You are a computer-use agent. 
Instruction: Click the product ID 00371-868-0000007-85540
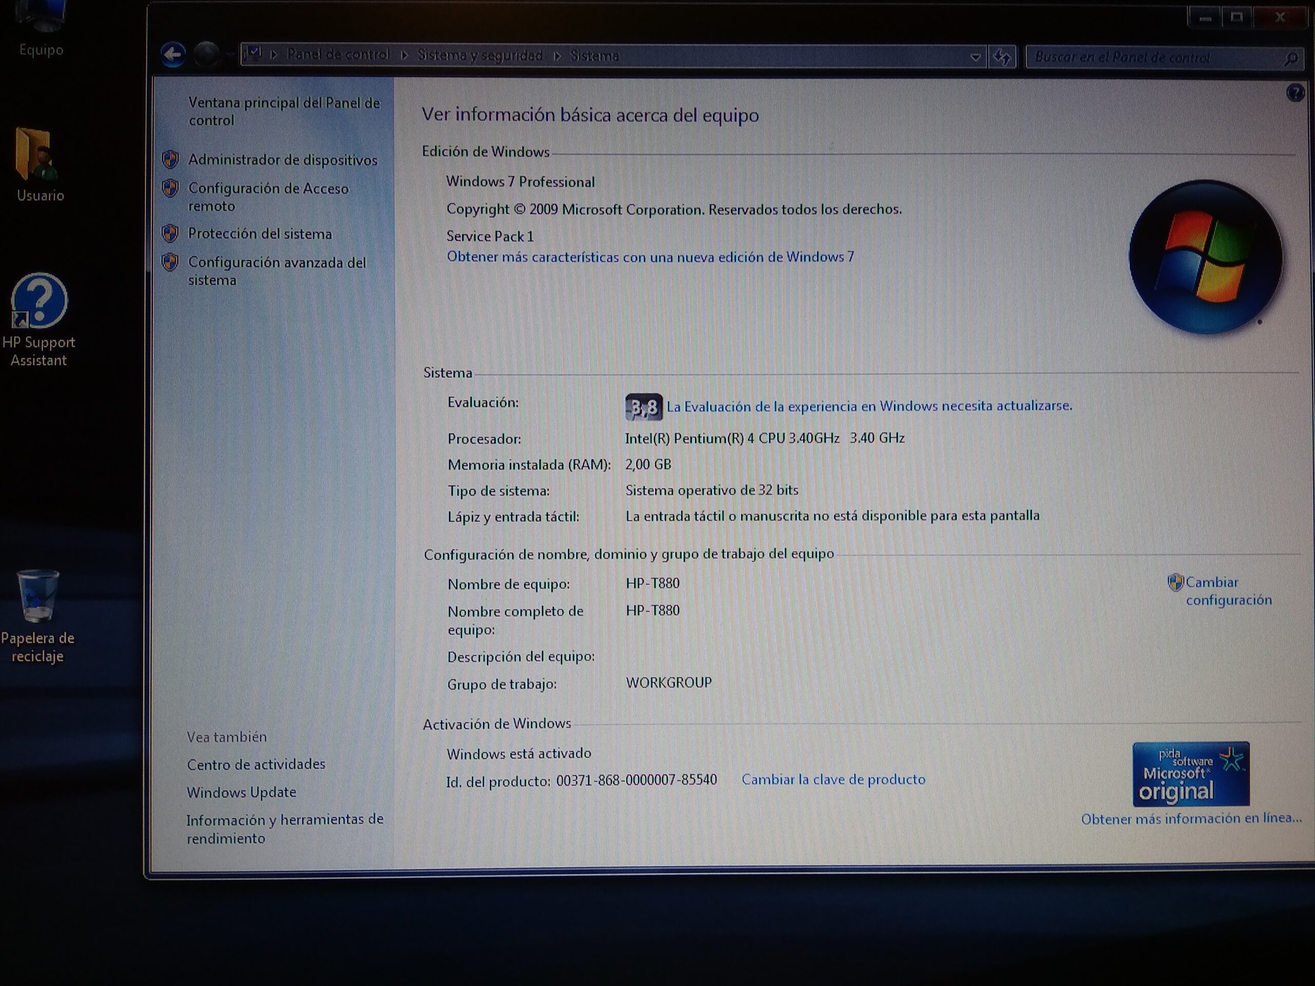point(636,780)
